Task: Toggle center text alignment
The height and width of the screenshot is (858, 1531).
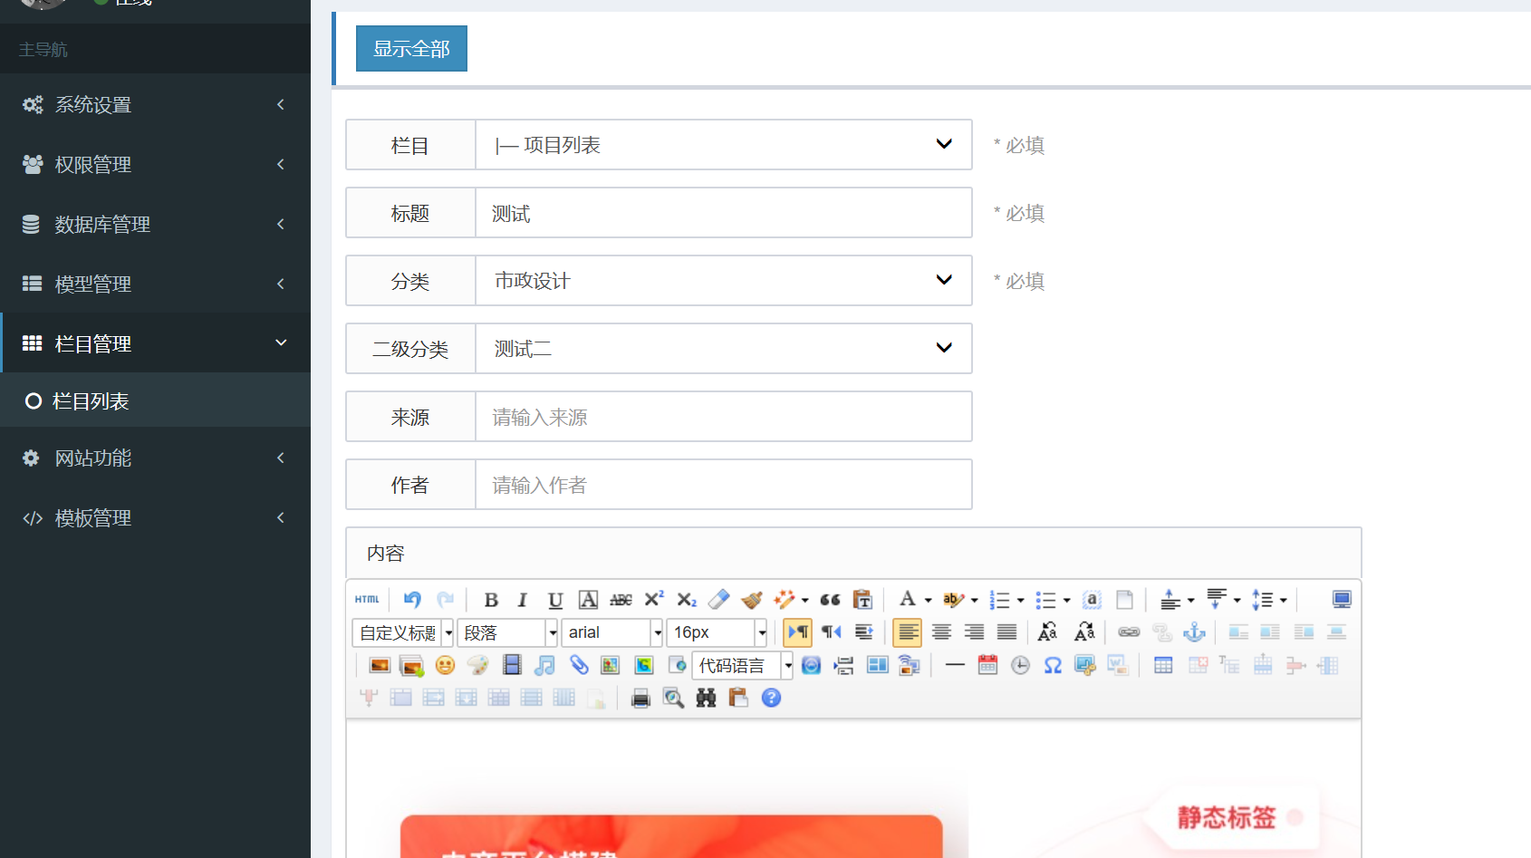Action: [941, 632]
